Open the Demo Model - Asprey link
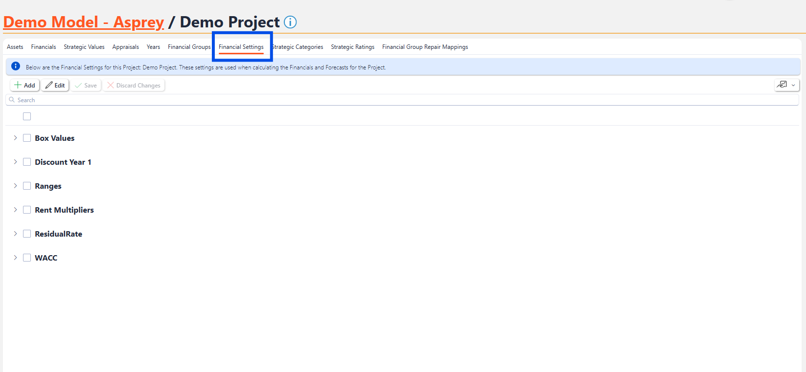Image resolution: width=806 pixels, height=372 pixels. point(84,22)
